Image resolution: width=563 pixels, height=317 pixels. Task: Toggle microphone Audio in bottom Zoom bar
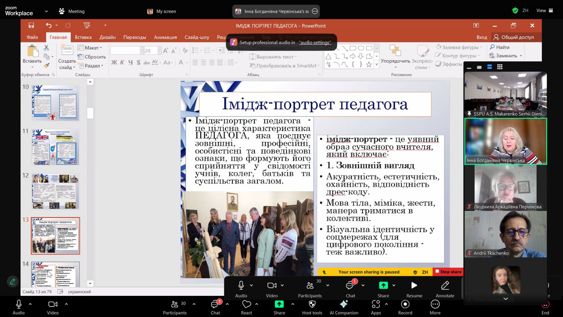pyautogui.click(x=19, y=304)
